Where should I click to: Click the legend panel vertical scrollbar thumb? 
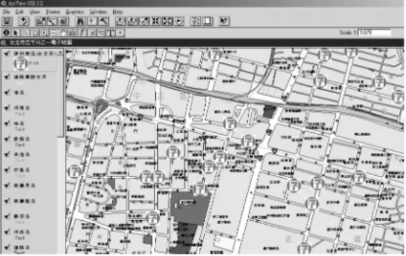click(x=61, y=96)
